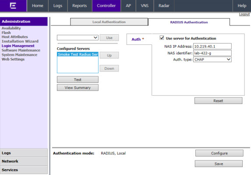
Task: Open the Help menu
Action: [242, 6]
